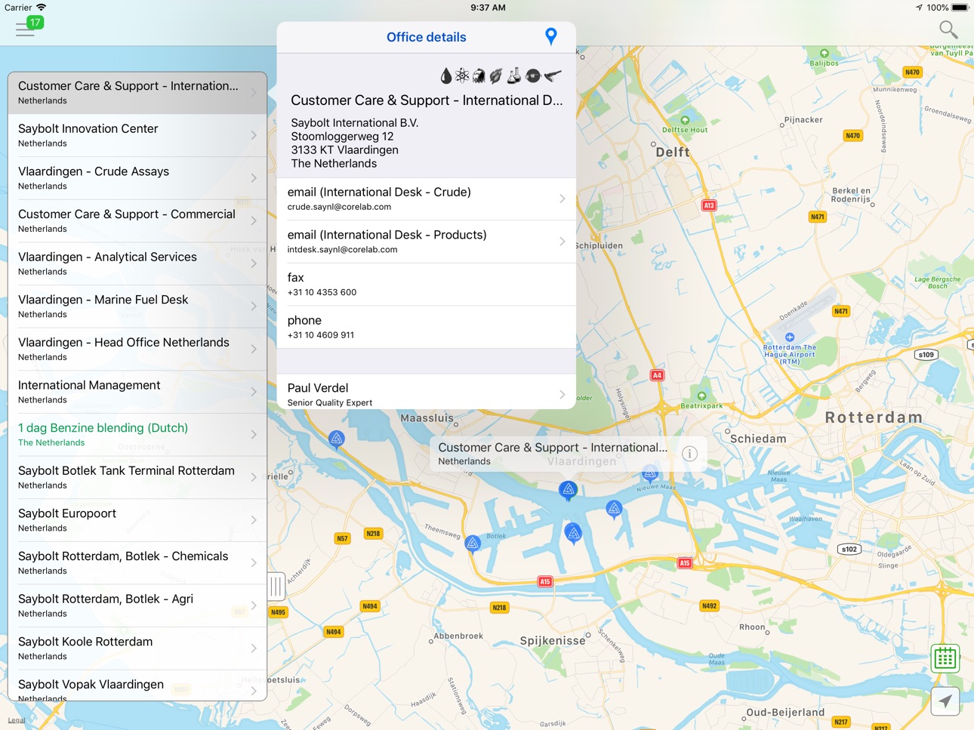
Task: Tap the leaf agri service icon
Action: [x=496, y=75]
